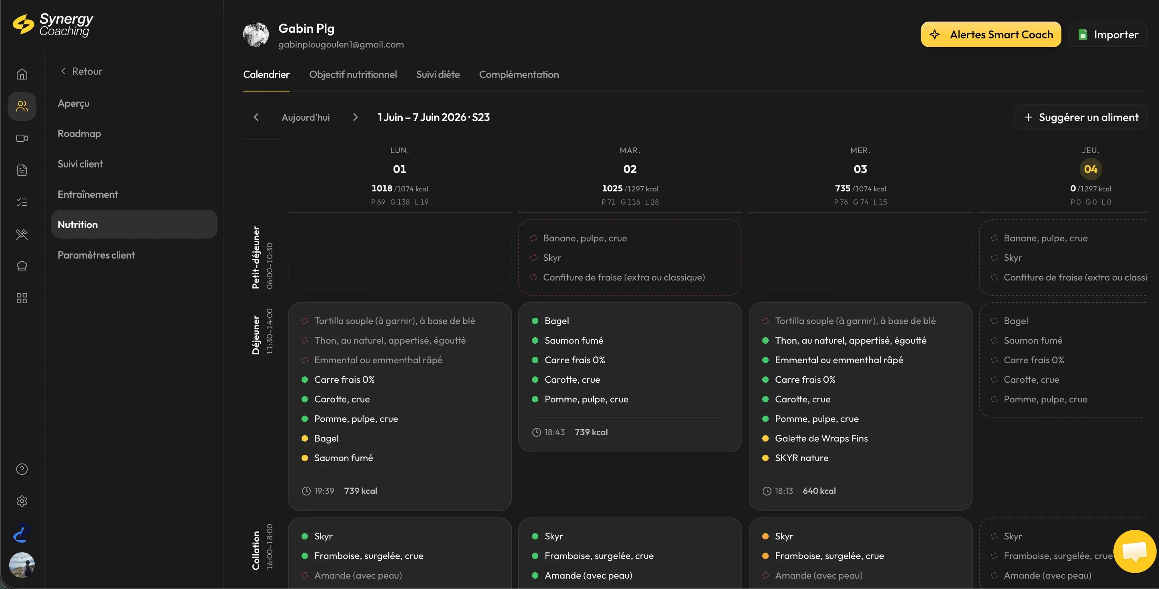Click Tuesday snack Amande (avec peau)
Image resolution: width=1159 pixels, height=589 pixels.
point(588,575)
